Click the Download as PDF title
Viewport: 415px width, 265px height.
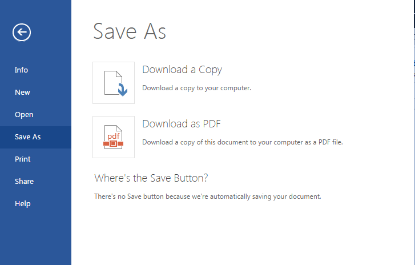click(x=182, y=124)
